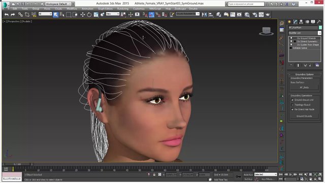Open Select by Name dialog
Screen dimensions: 325x183
[x=62, y=15]
